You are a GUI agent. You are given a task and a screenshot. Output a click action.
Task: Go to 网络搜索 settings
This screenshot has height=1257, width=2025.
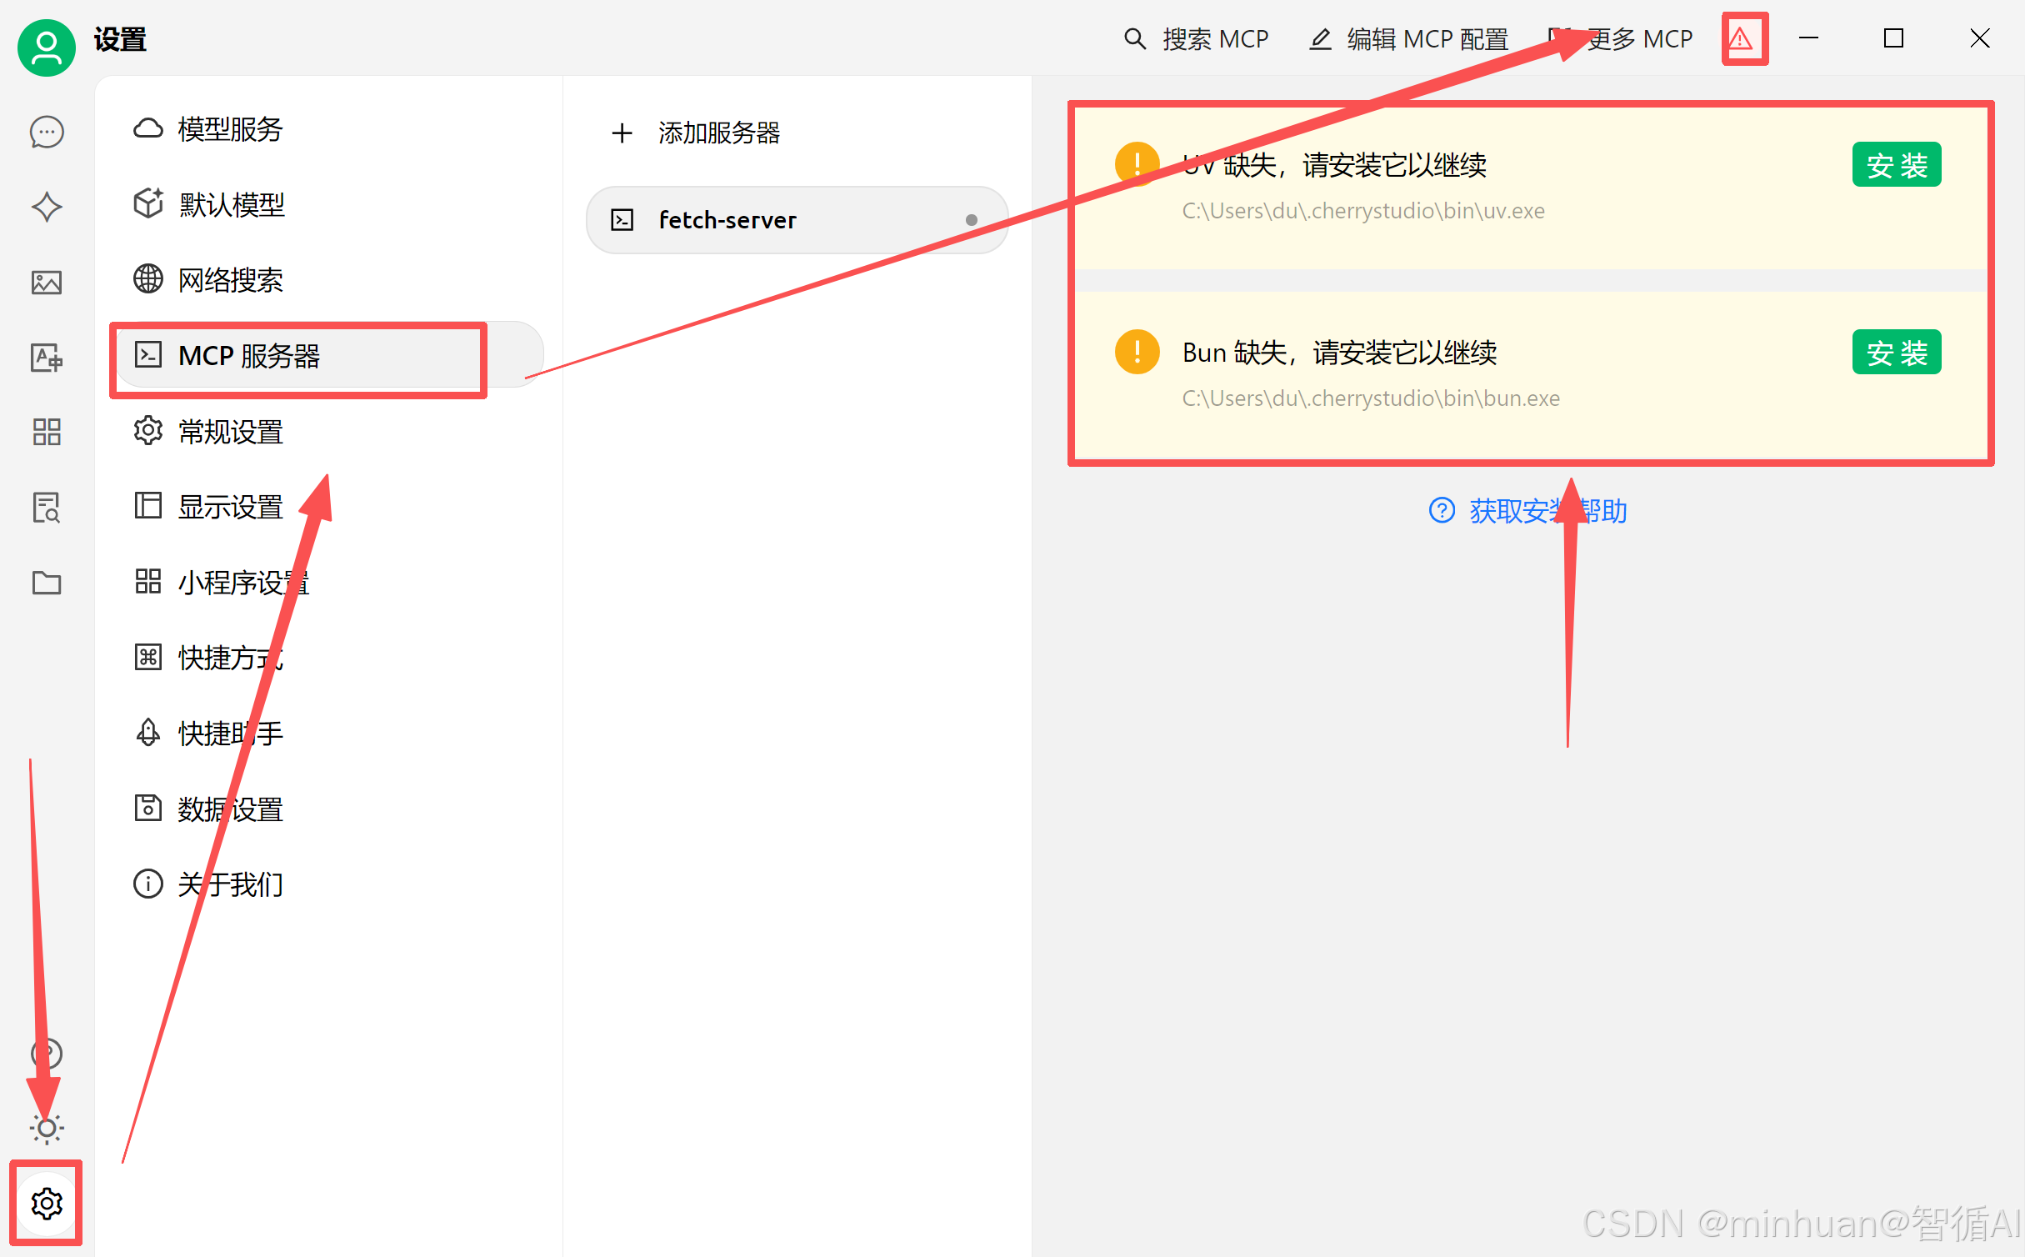coord(230,280)
